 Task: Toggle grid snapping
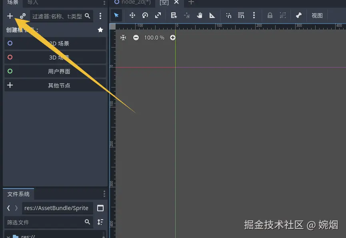click(241, 16)
